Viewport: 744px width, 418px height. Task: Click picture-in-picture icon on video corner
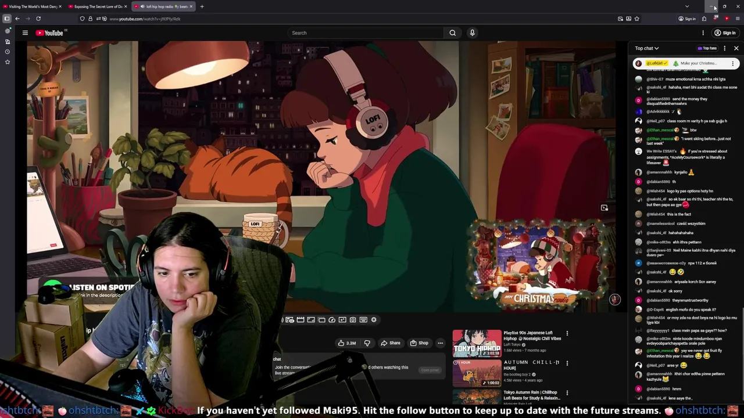(604, 208)
